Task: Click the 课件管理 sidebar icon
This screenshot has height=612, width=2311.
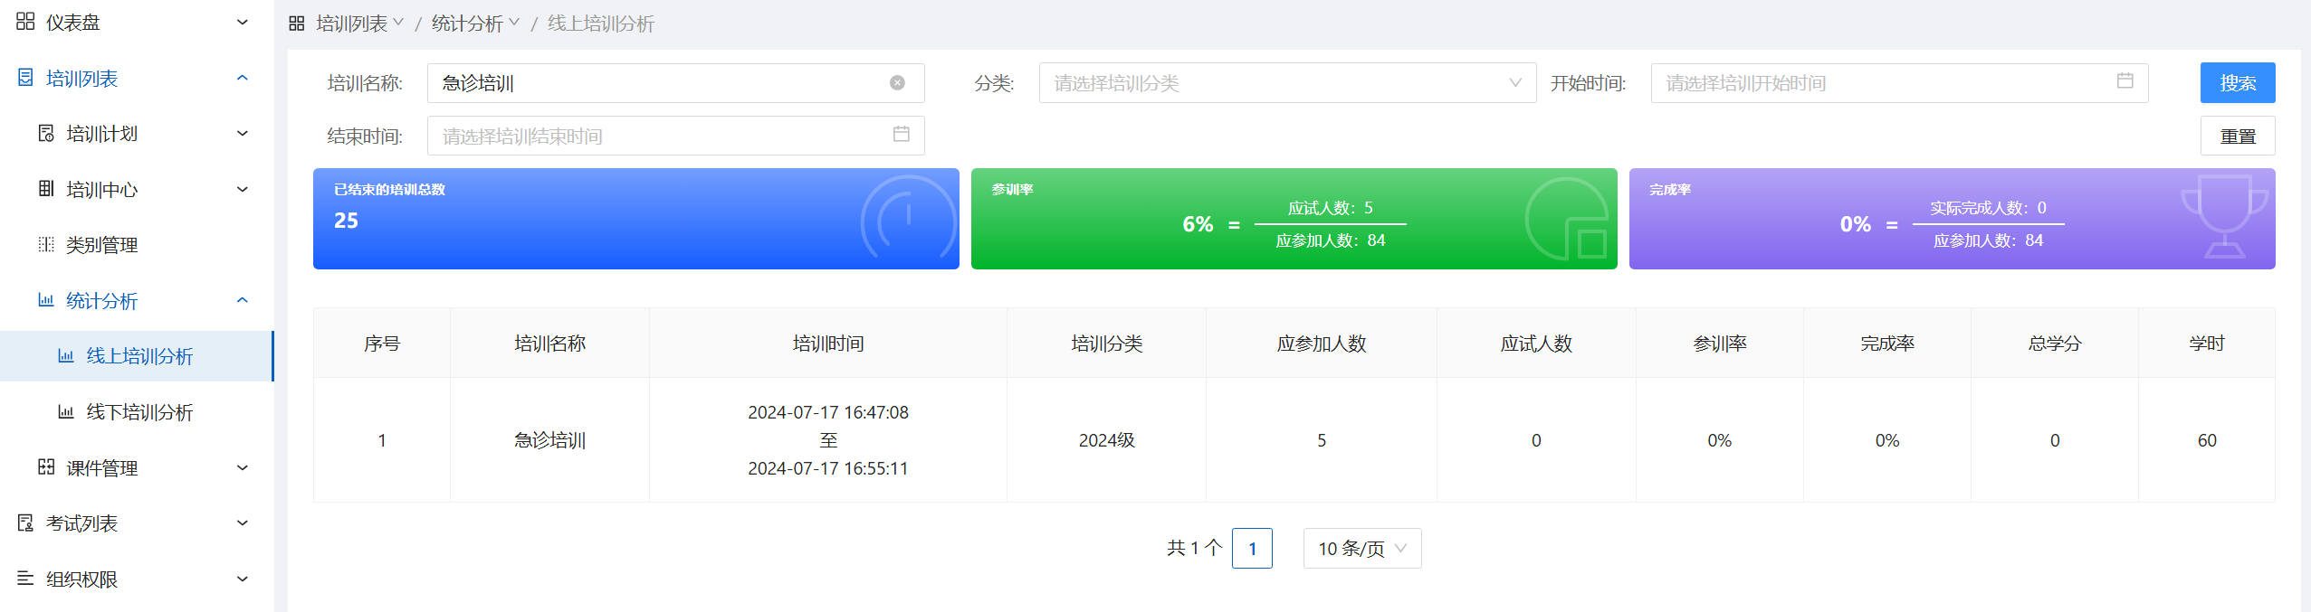Action: pyautogui.click(x=46, y=467)
